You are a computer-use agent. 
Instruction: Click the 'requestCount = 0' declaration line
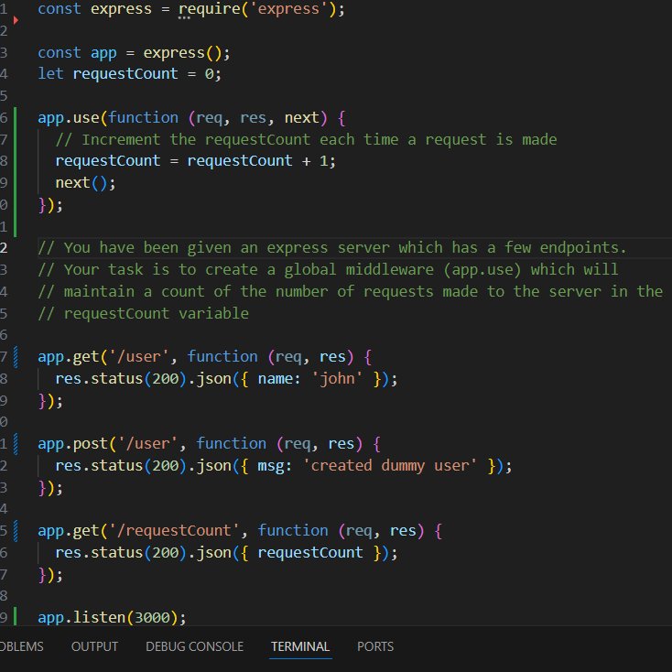tap(129, 74)
